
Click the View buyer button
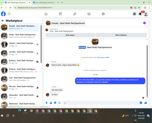70,35
